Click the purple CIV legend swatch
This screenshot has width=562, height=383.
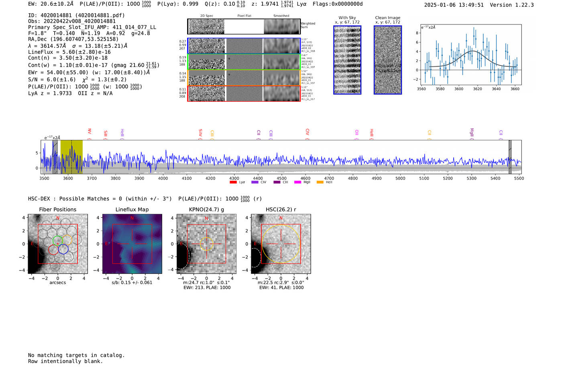click(x=255, y=182)
